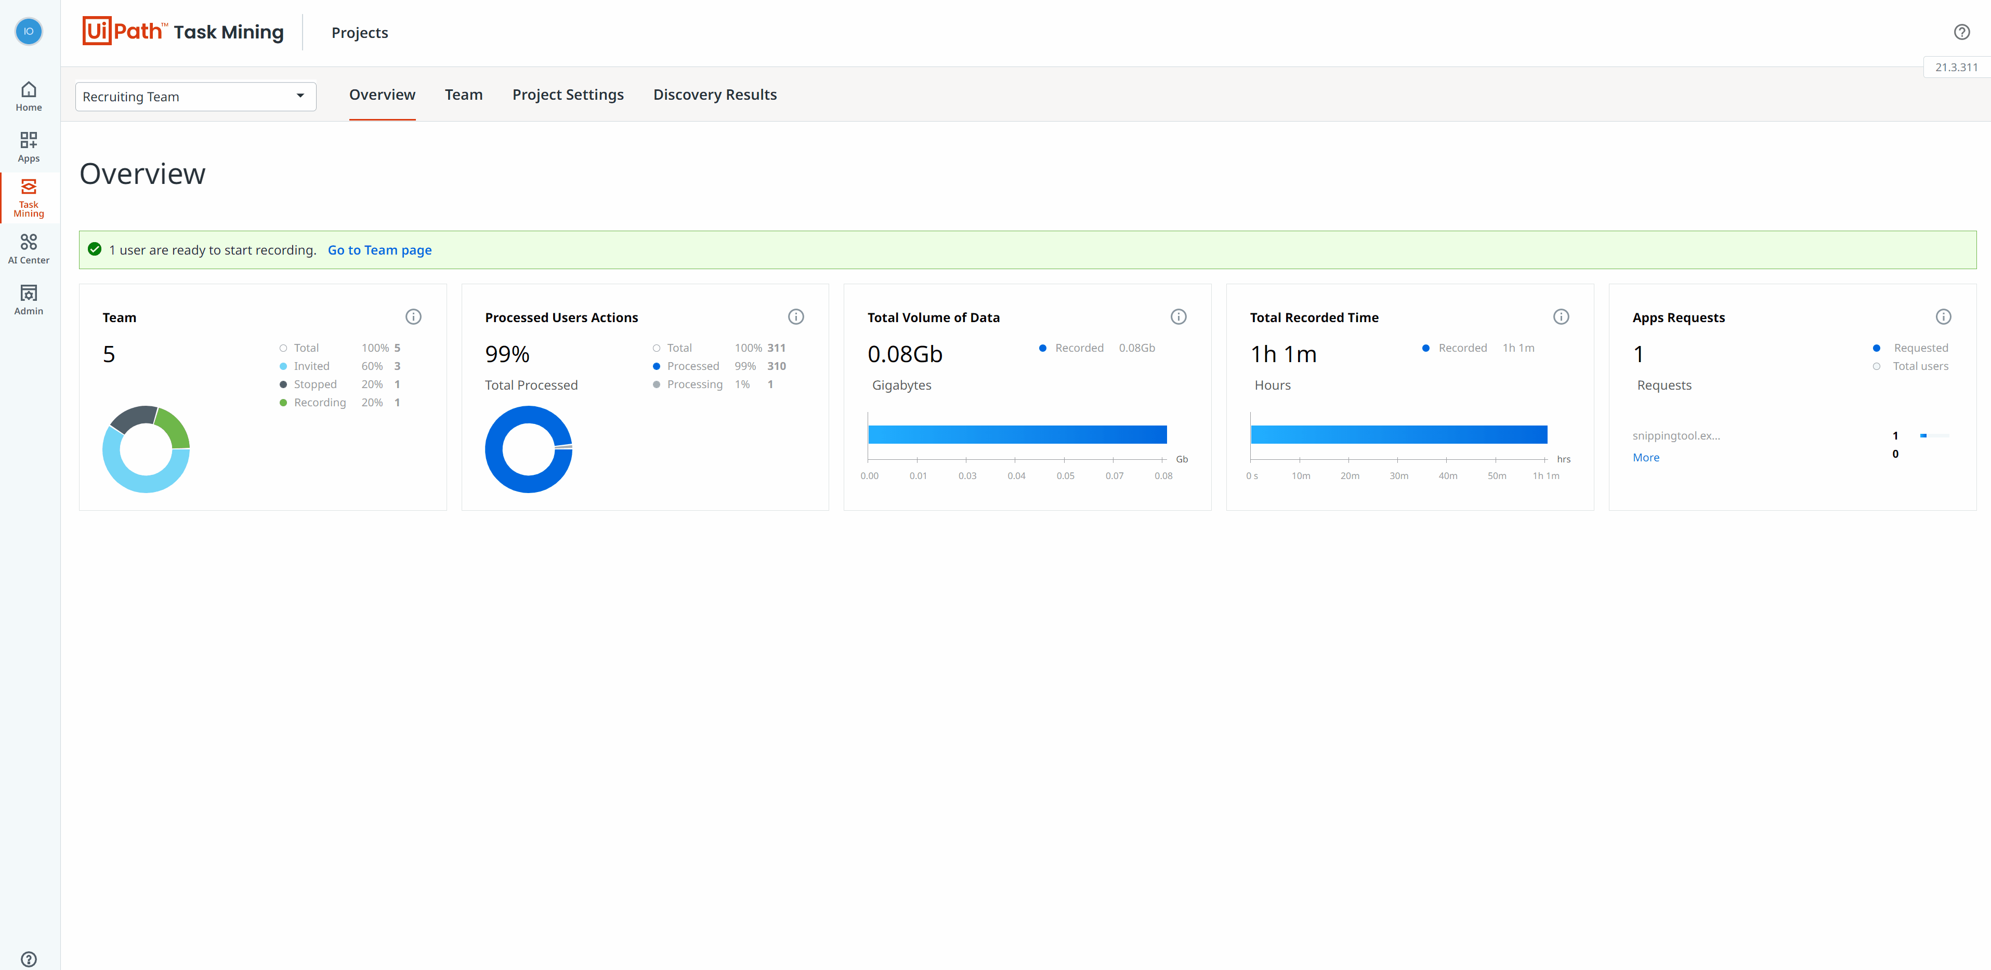Show info for Total Recorded Time
This screenshot has height=970, width=1991.
point(1561,316)
